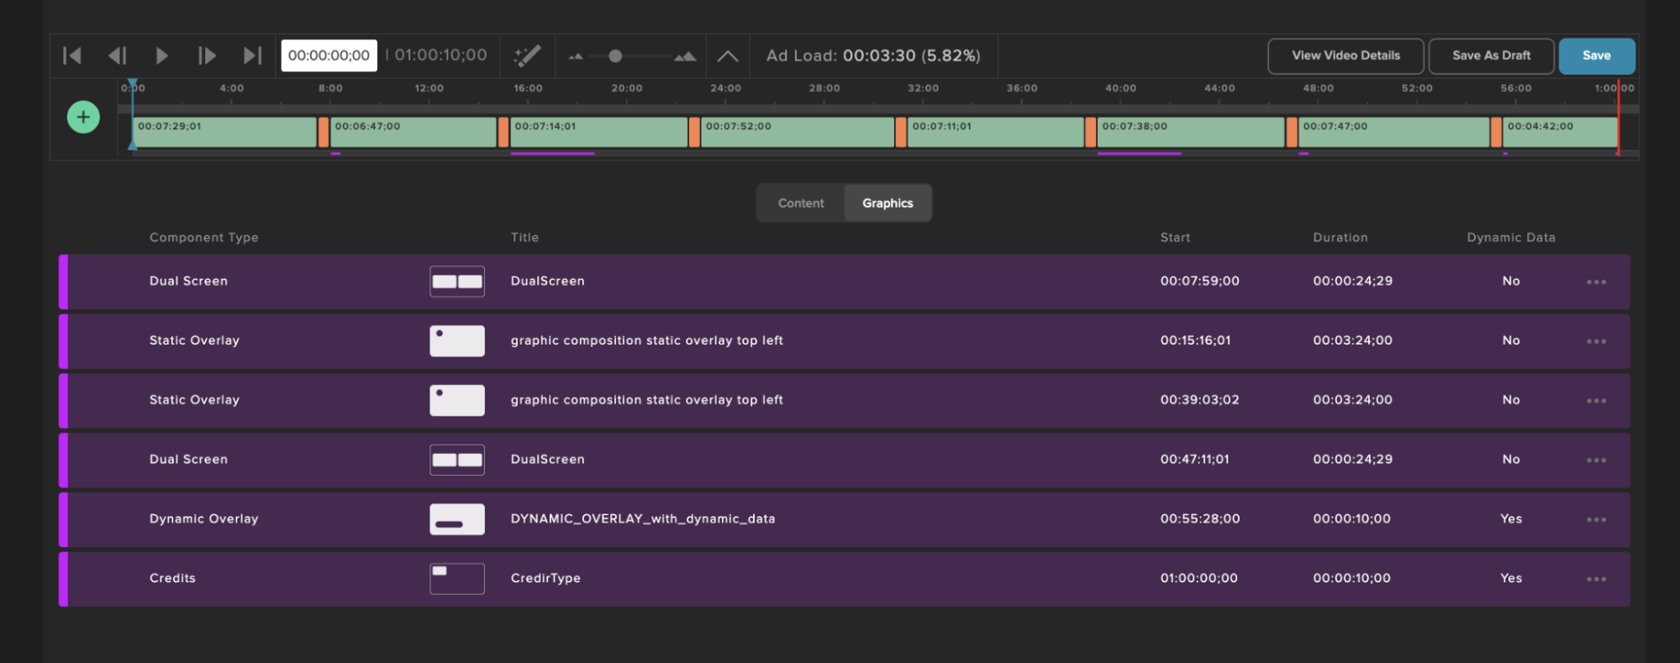Click the 24:00 mark on the timeline ruler
The height and width of the screenshot is (663, 1680).
725,88
